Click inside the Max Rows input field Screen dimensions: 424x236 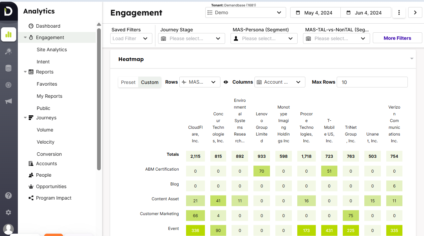coord(372,82)
